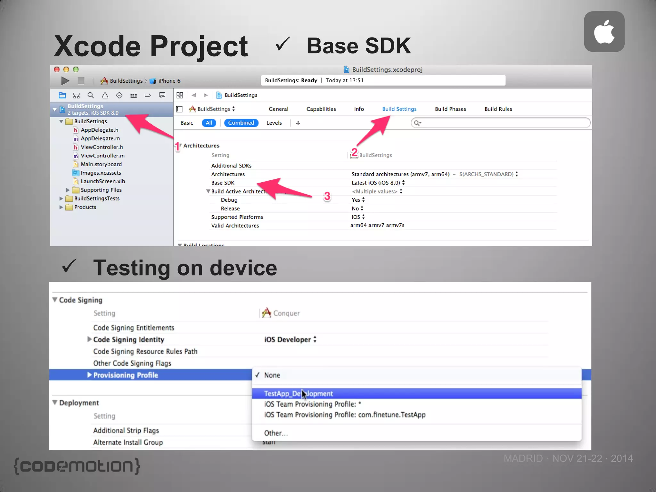Collapse the Build Active Architecture row
The width and height of the screenshot is (656, 492).
pos(208,191)
